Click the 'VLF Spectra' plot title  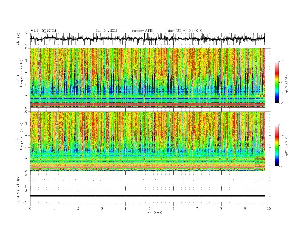coord(43,30)
